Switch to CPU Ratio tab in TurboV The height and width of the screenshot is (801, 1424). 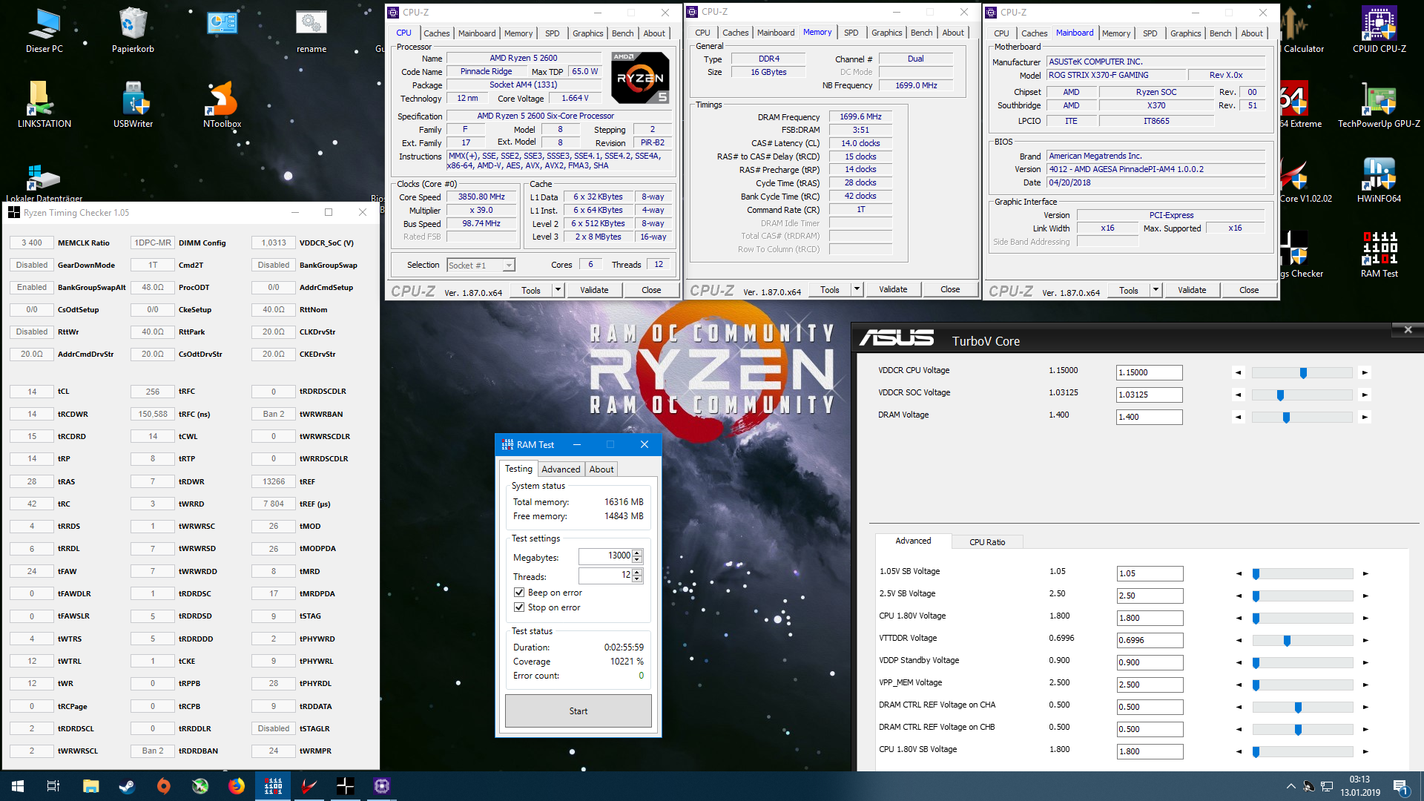click(x=987, y=542)
